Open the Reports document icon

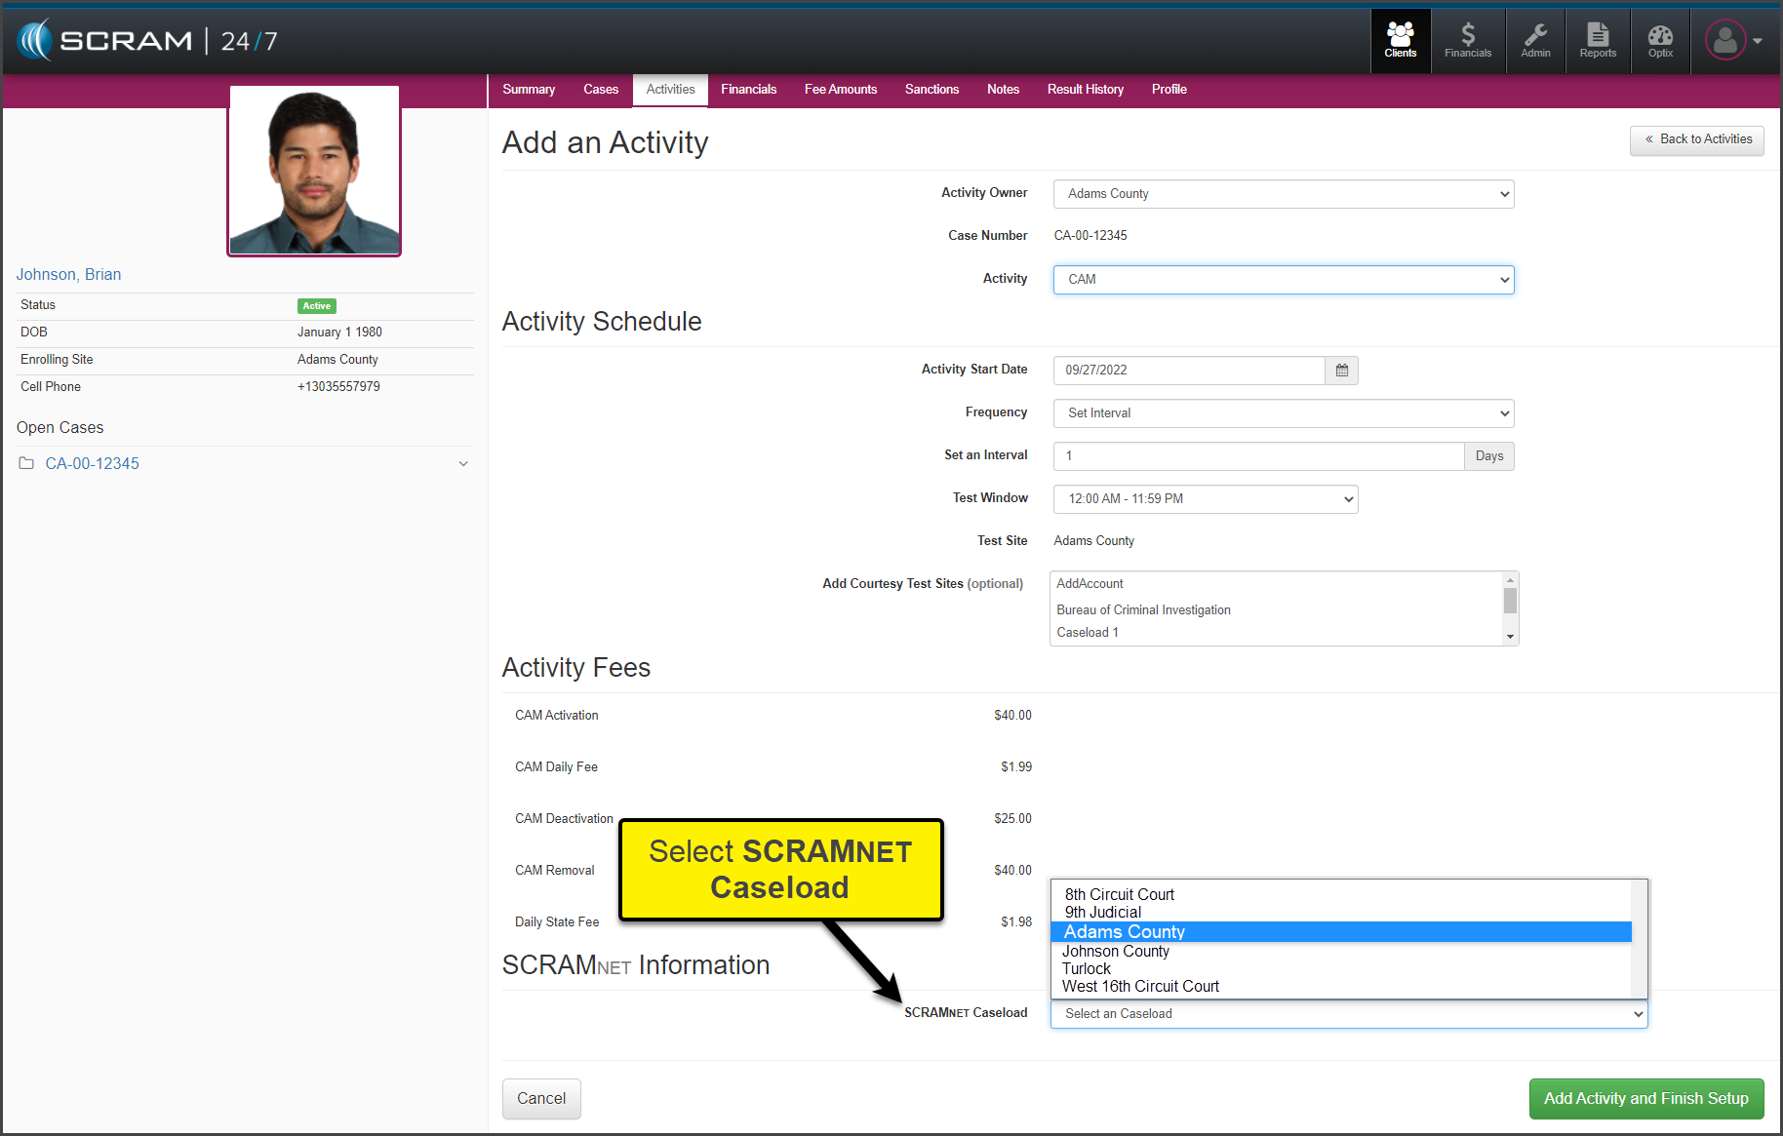1598,41
